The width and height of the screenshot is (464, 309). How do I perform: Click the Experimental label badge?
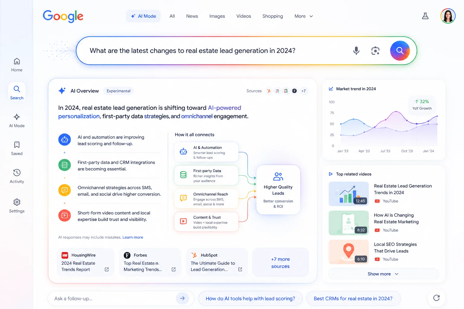pyautogui.click(x=118, y=91)
